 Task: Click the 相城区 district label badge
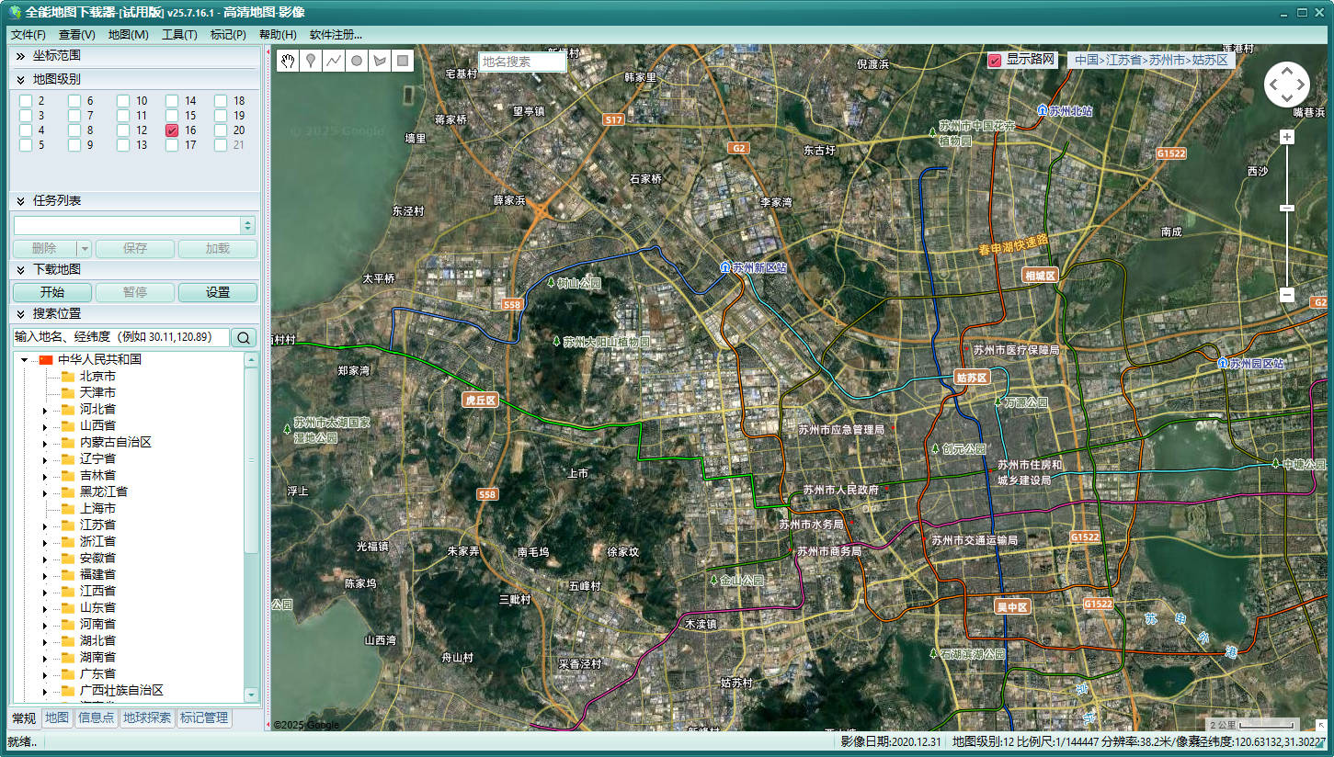pyautogui.click(x=1041, y=275)
